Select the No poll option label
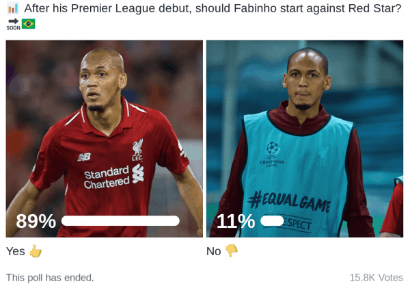Image resolution: width=410 pixels, height=286 pixels. coord(214,251)
